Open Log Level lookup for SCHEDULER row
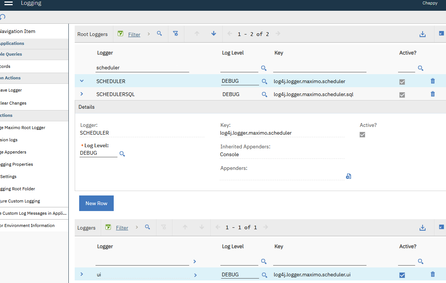The height and width of the screenshot is (283, 446). 265,82
